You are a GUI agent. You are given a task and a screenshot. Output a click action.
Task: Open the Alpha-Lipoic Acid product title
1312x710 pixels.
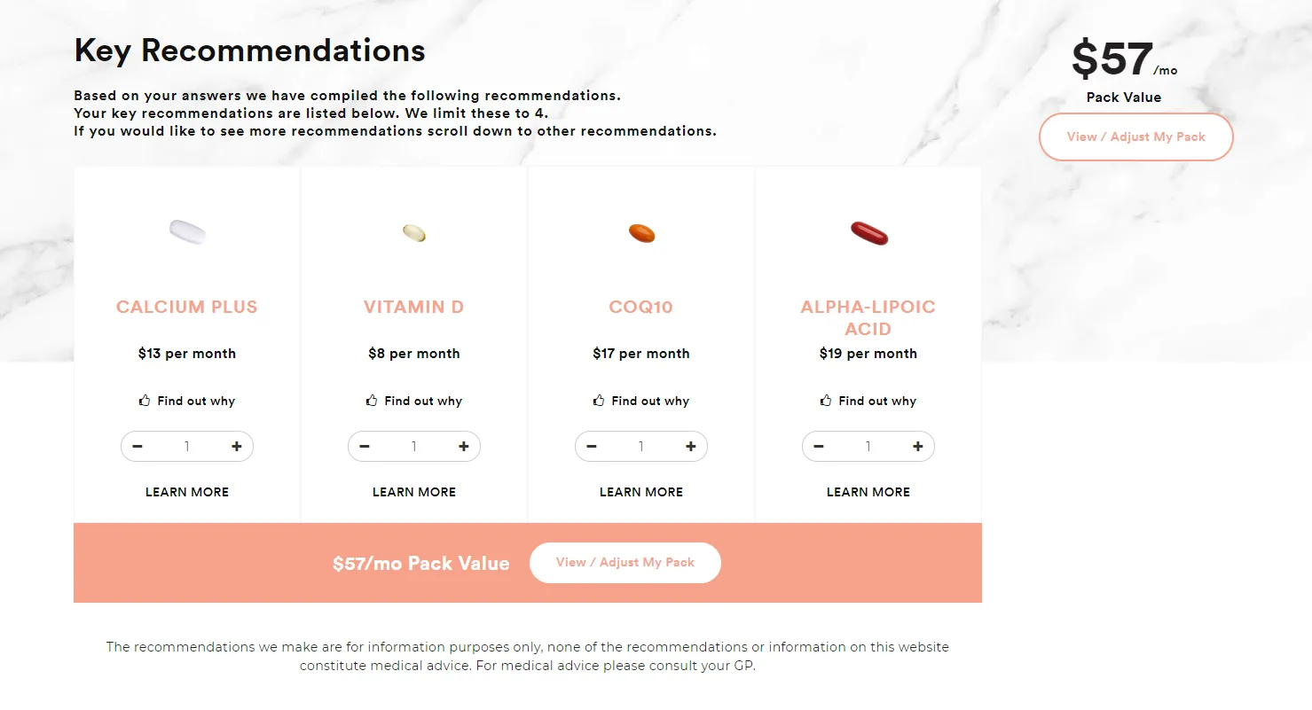coord(868,317)
